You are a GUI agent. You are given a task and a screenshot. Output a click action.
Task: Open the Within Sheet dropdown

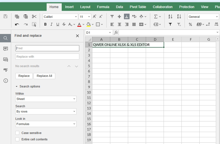click(46, 99)
